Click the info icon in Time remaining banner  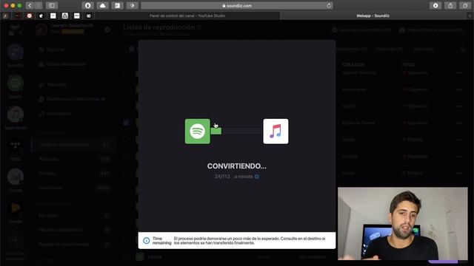point(147,241)
